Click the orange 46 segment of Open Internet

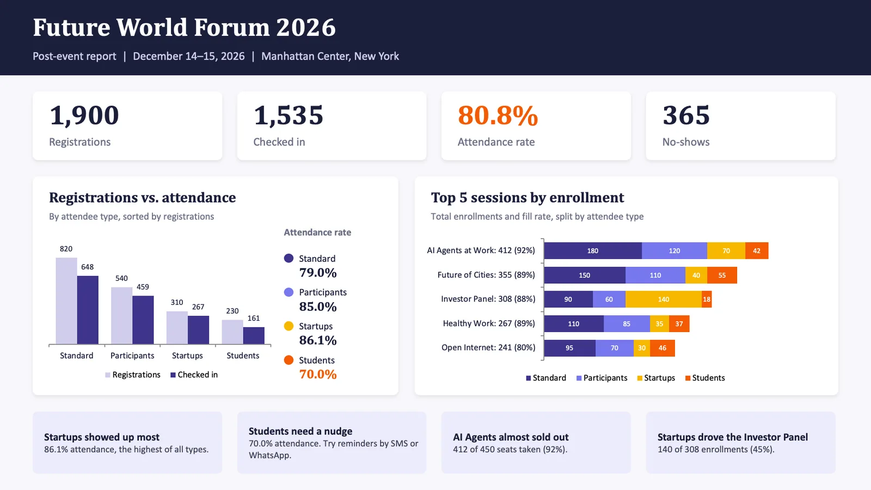[x=663, y=348]
